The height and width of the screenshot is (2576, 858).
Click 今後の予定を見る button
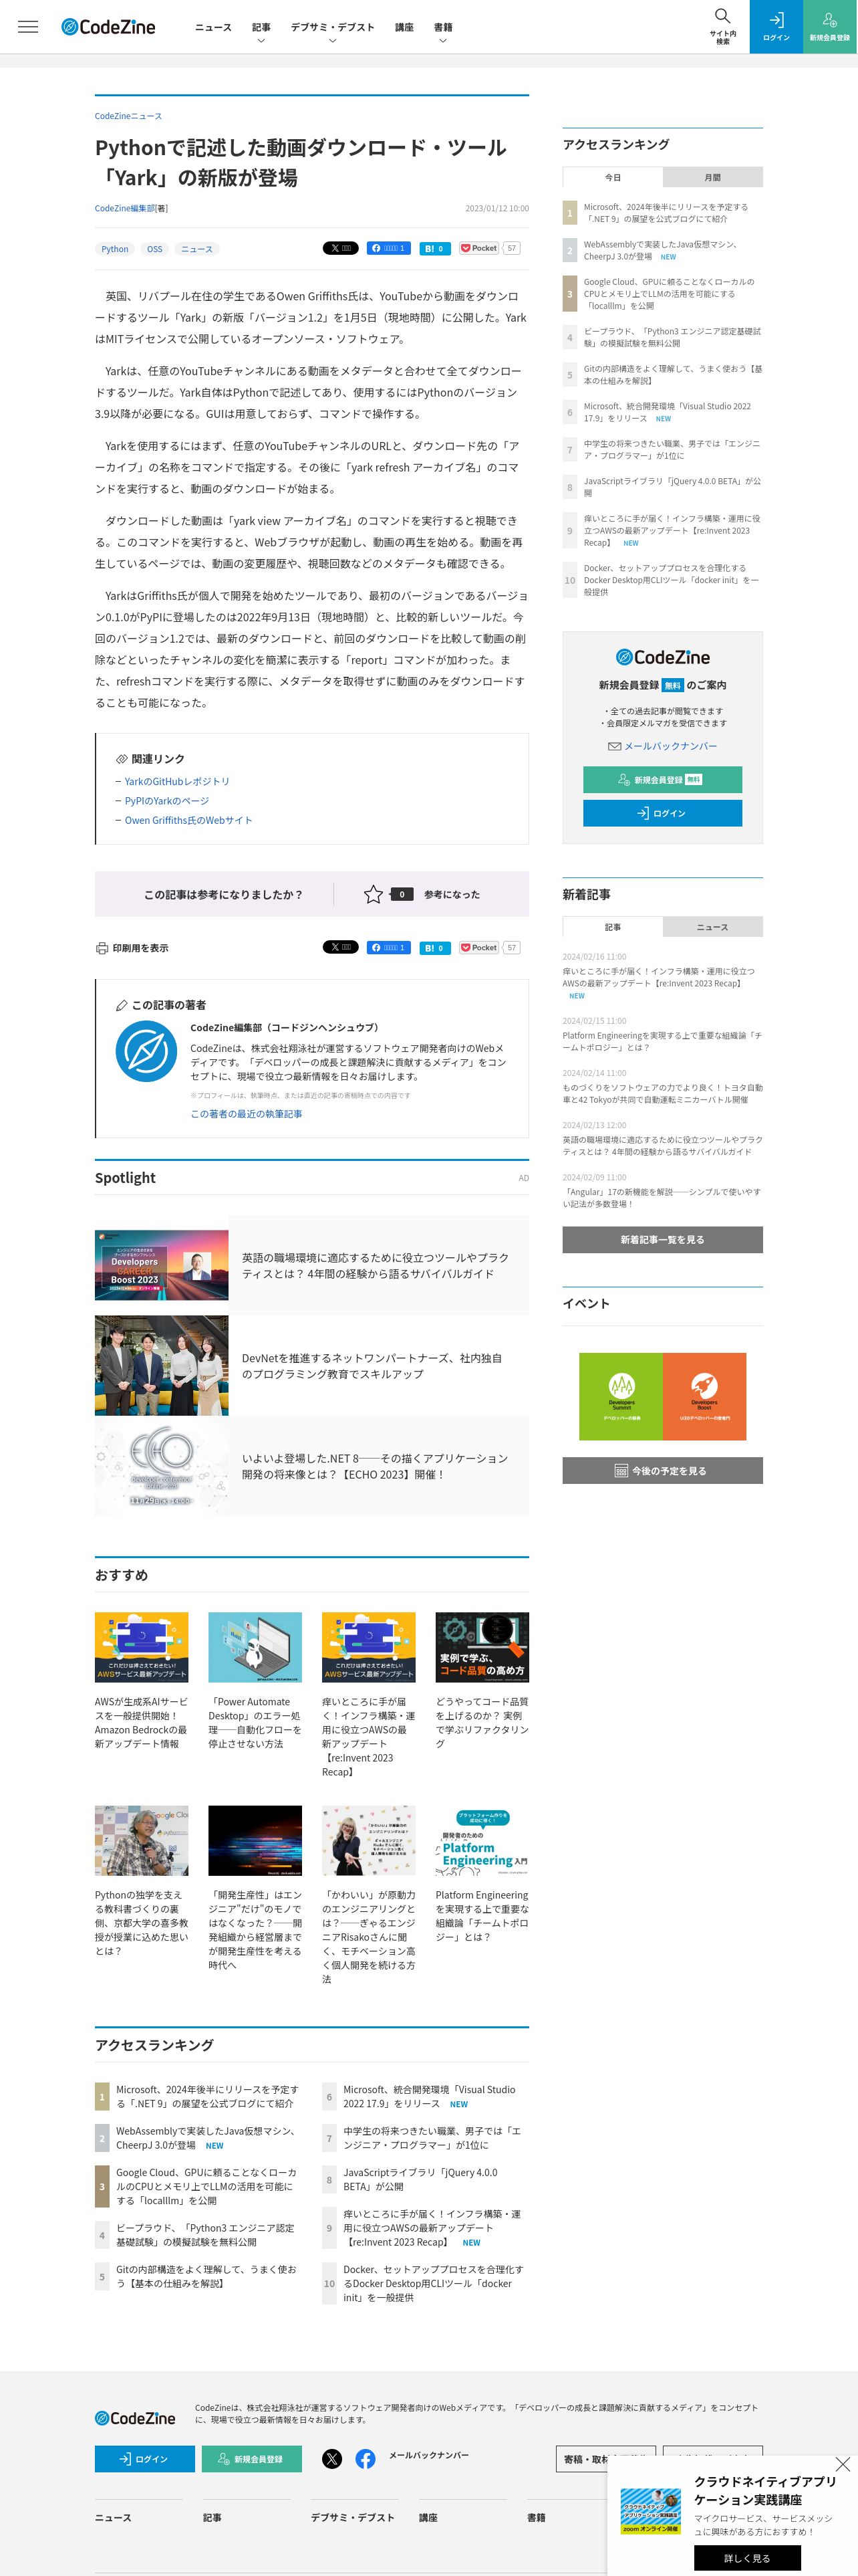click(662, 1470)
